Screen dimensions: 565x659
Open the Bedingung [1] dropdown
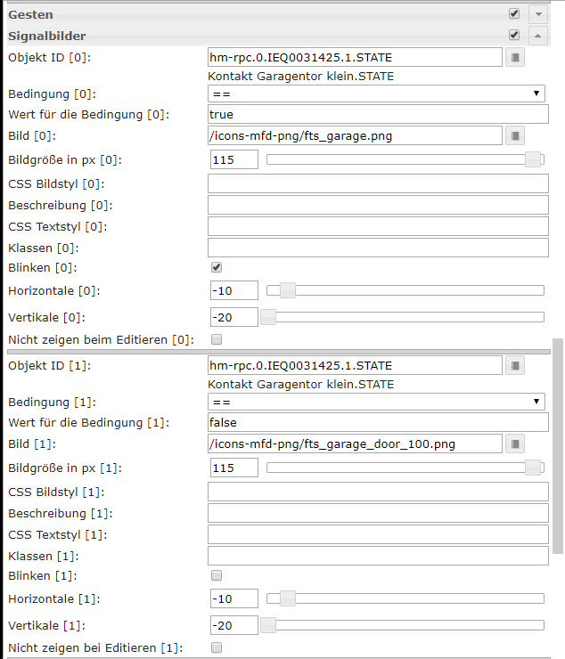coord(377,402)
